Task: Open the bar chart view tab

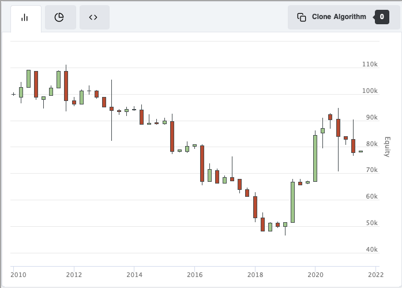Action: (x=25, y=17)
